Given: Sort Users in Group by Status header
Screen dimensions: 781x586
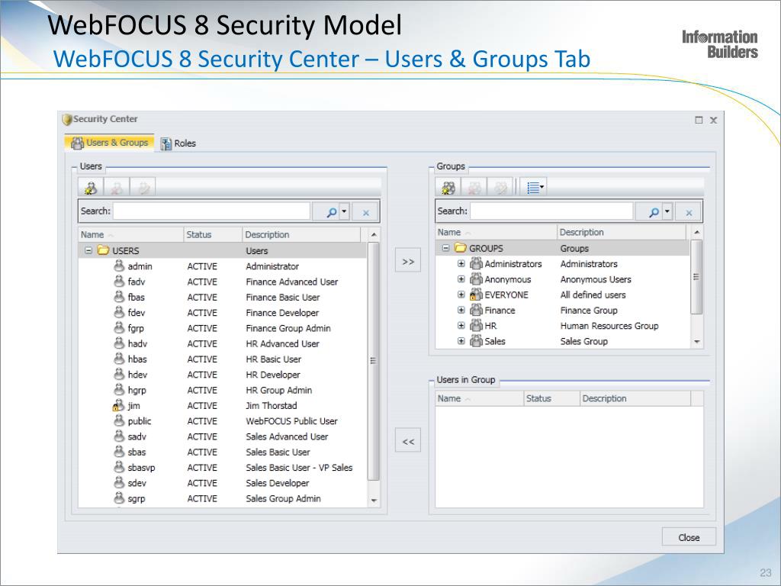Looking at the screenshot, I should click(x=552, y=398).
